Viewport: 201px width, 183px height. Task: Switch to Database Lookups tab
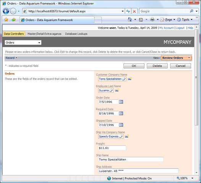point(76,34)
